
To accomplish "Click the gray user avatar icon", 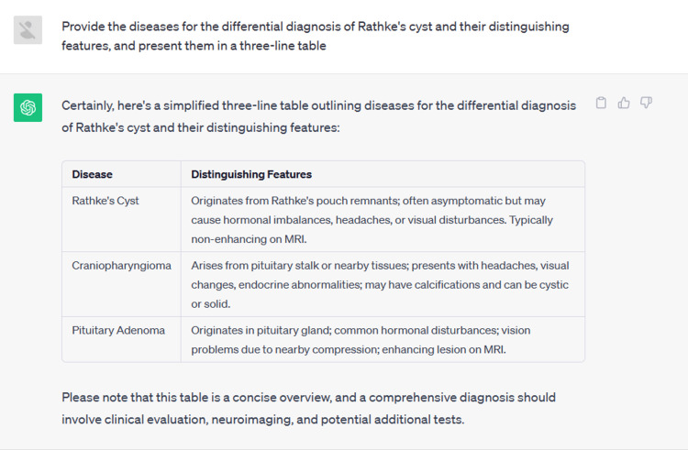I will pyautogui.click(x=28, y=30).
